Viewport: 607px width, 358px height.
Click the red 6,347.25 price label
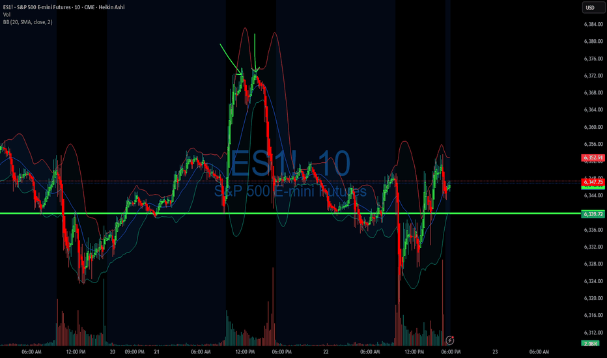pos(593,182)
